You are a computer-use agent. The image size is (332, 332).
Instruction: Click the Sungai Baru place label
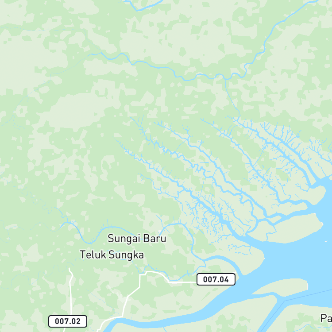coord(137,239)
